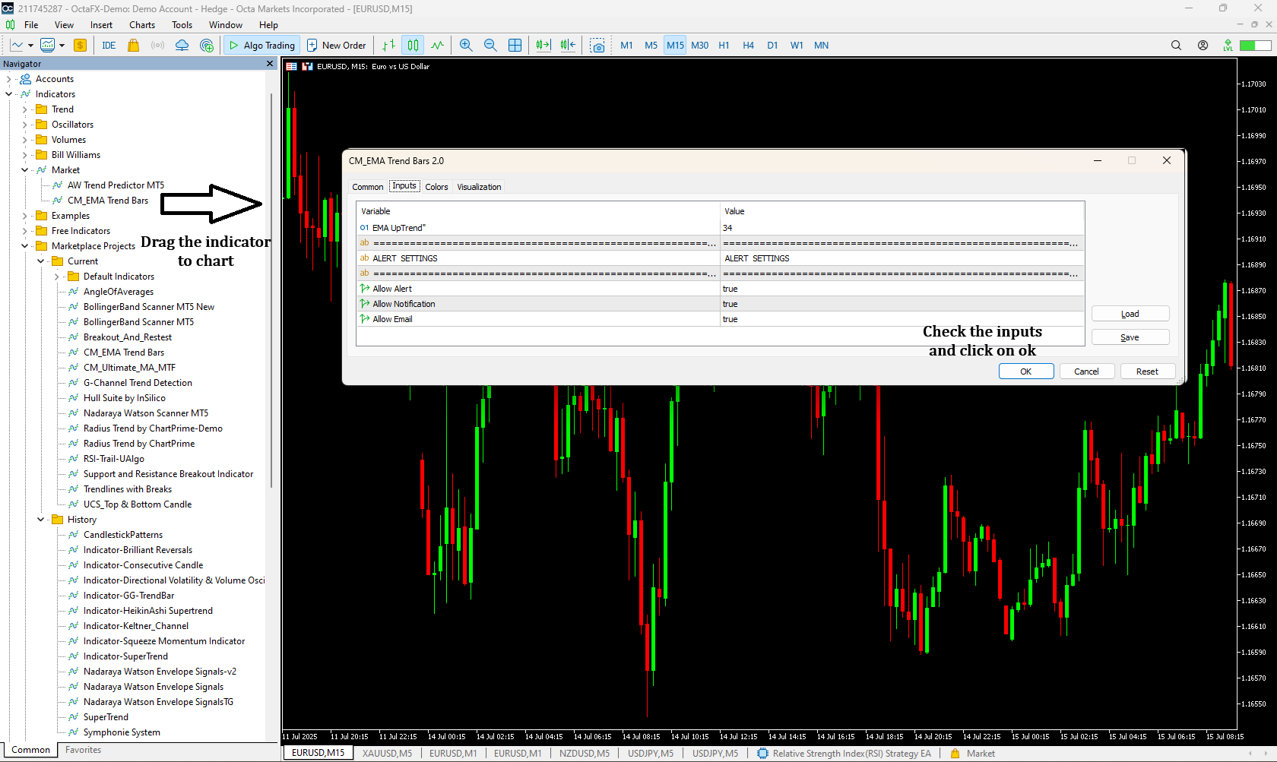Select CM_EMA Trend Bars under Market
This screenshot has height=762, width=1277.
click(108, 201)
